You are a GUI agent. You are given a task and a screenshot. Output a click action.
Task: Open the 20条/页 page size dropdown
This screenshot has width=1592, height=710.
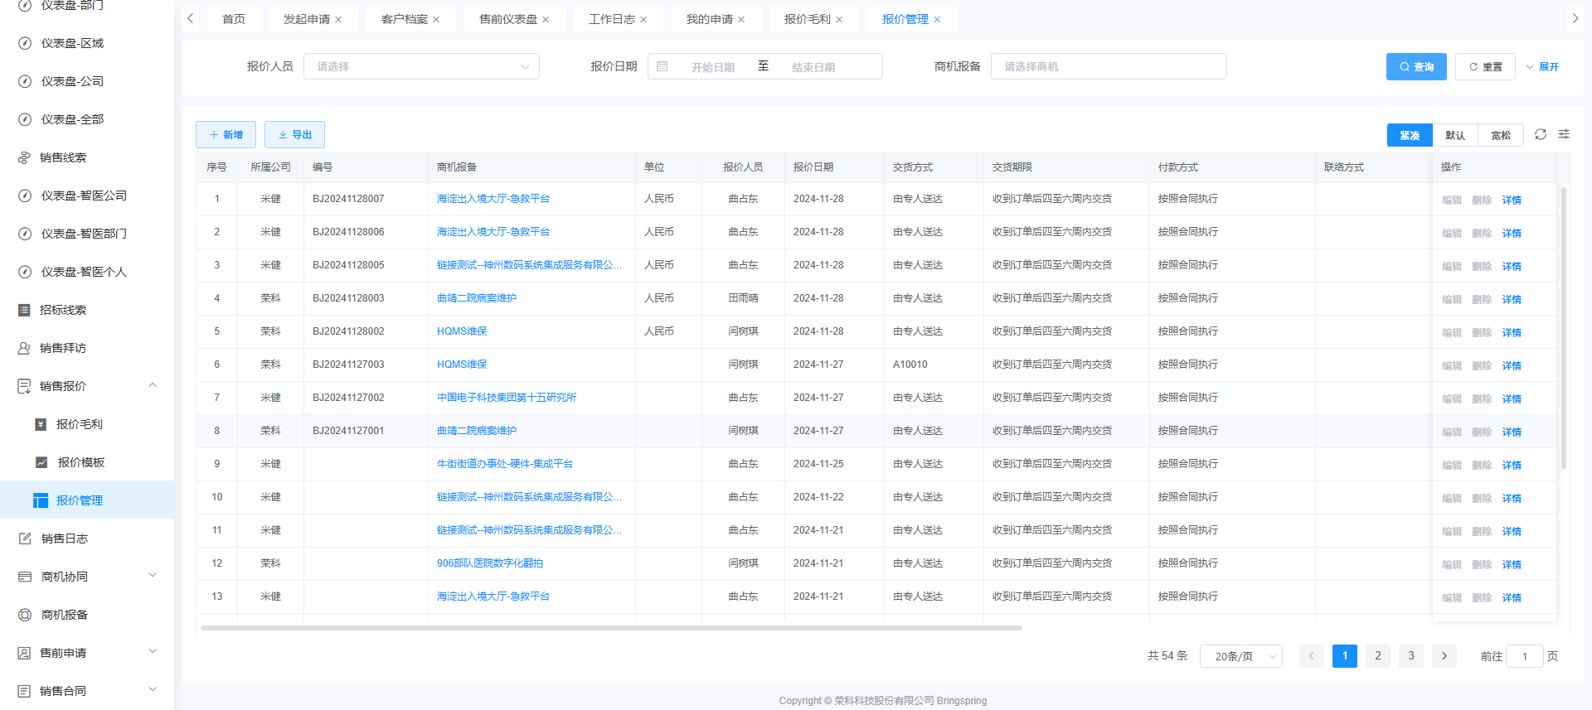(1240, 656)
